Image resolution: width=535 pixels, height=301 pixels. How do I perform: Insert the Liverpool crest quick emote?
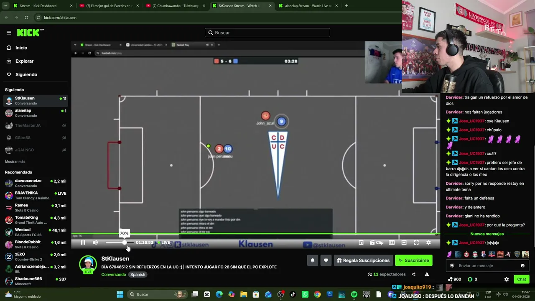[475, 254]
